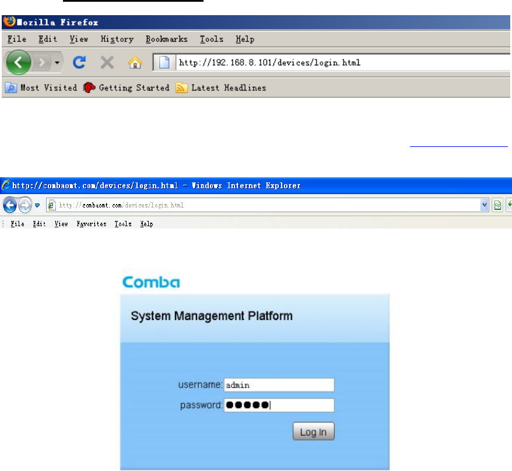Click the Log In button
512x471 pixels.
(314, 431)
